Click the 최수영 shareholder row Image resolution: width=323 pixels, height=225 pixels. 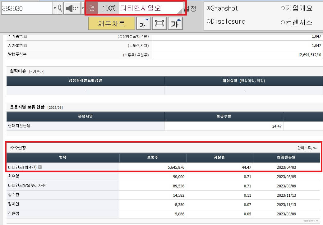pyautogui.click(x=163, y=177)
